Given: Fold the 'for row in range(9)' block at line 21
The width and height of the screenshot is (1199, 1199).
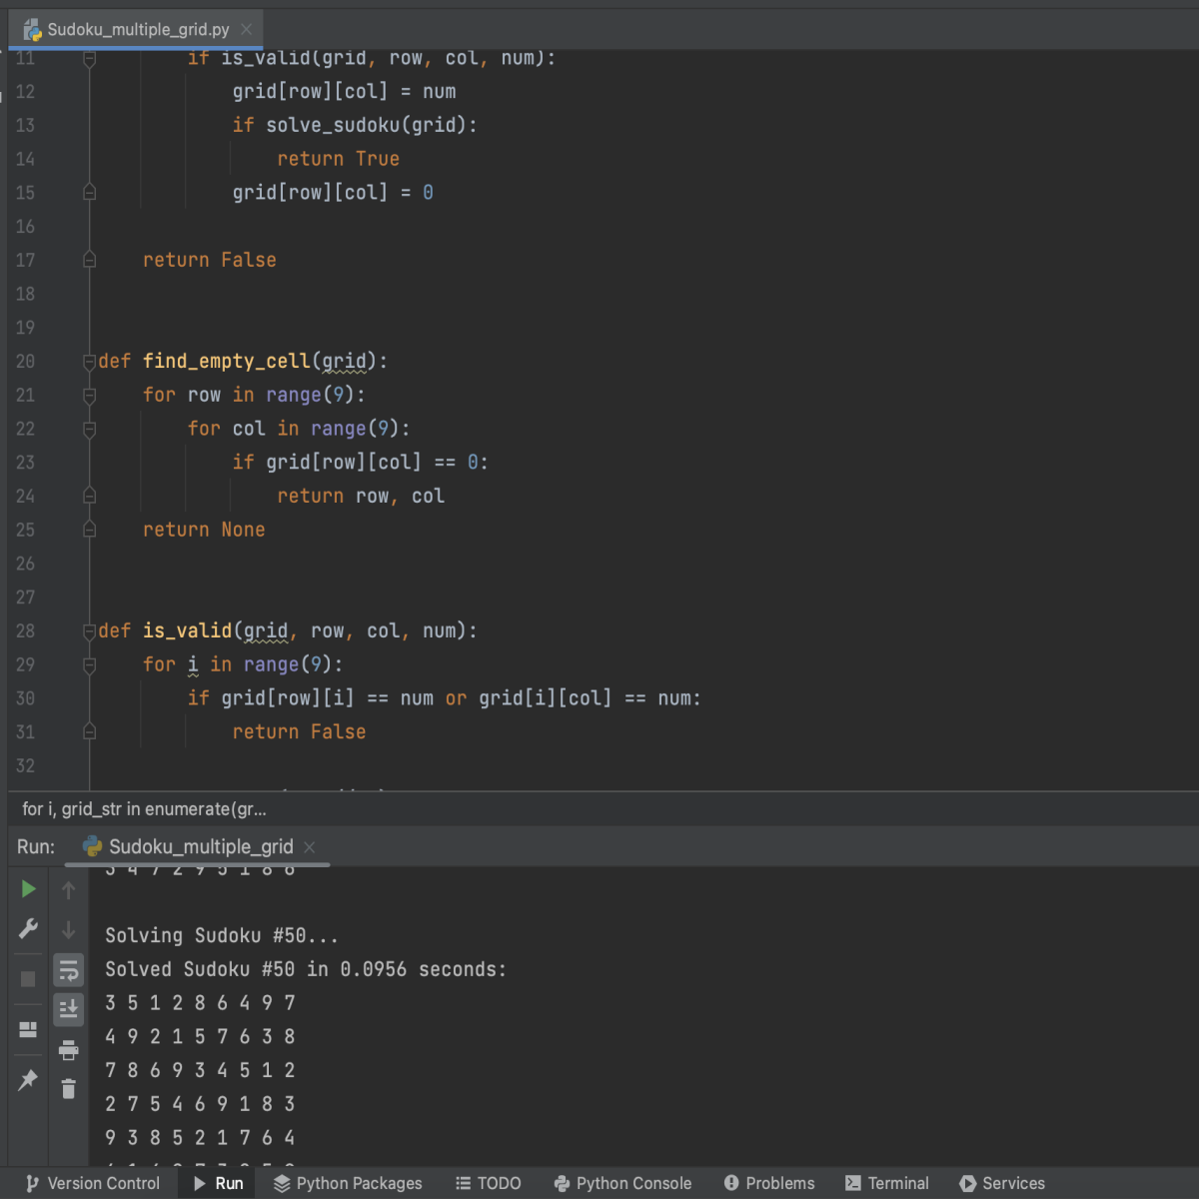Looking at the screenshot, I should (x=89, y=396).
